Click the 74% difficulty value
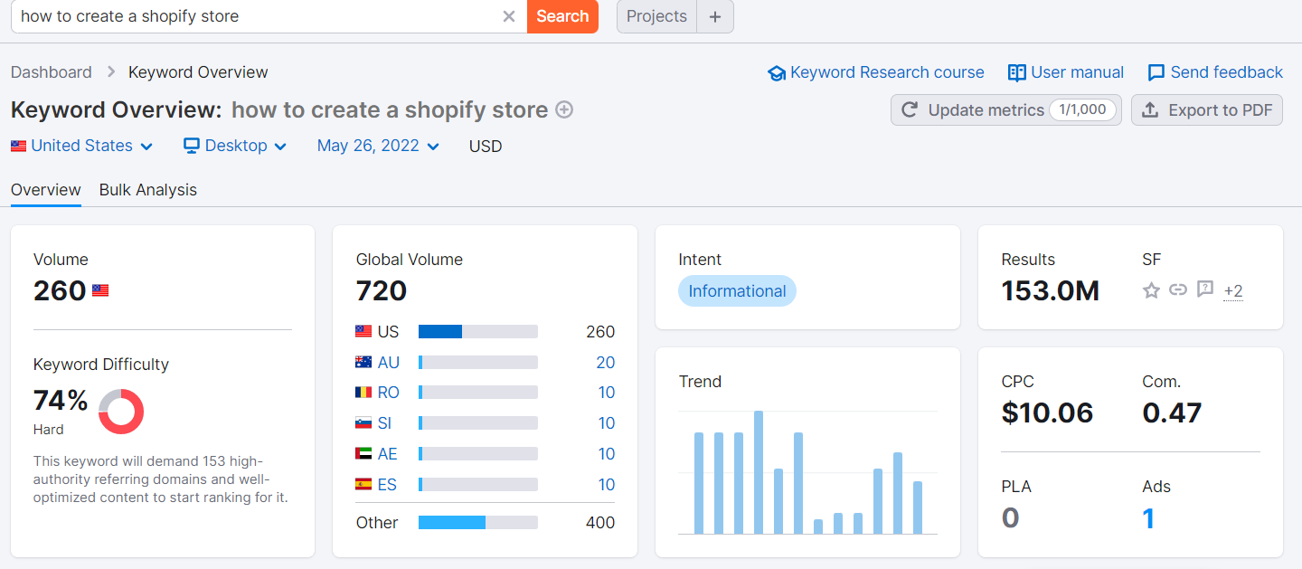 coord(61,400)
